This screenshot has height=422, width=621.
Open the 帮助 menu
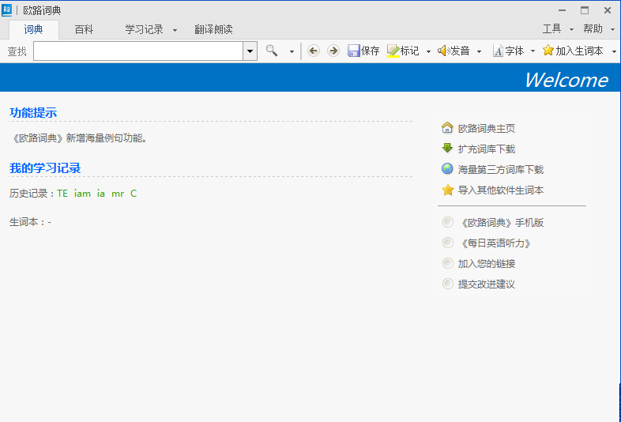[593, 29]
